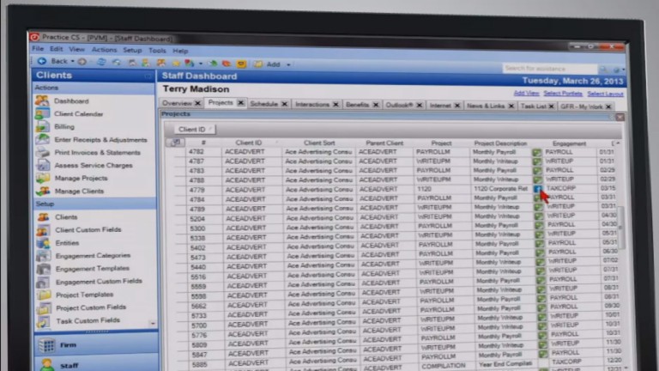
Task: Toggle the status checkbox for project 4787
Action: click(x=537, y=161)
